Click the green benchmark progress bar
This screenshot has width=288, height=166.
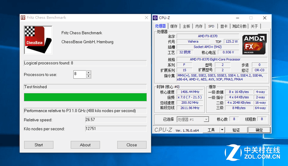[x=85, y=97]
